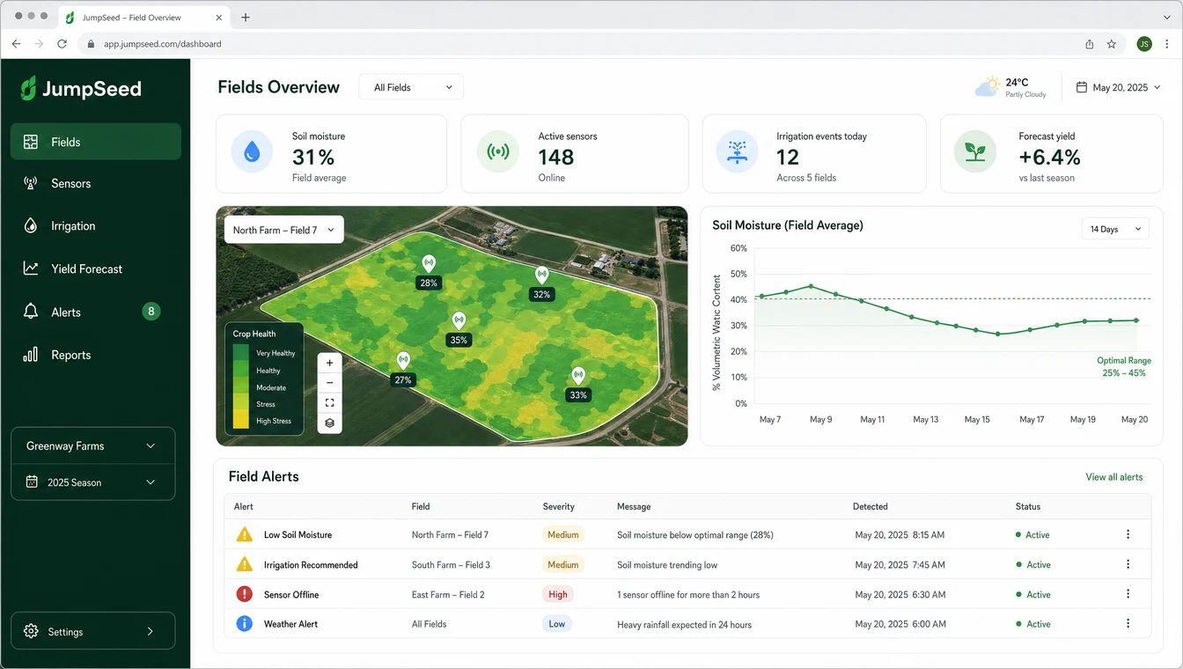Click the Alerts badge showing 8
1183x669 pixels.
pyautogui.click(x=151, y=312)
